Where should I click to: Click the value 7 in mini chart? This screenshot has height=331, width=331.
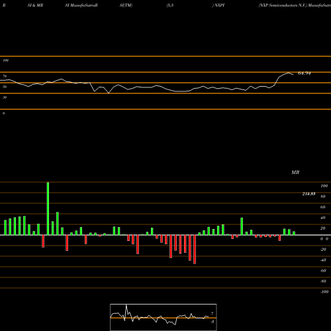pyautogui.click(x=213, y=314)
